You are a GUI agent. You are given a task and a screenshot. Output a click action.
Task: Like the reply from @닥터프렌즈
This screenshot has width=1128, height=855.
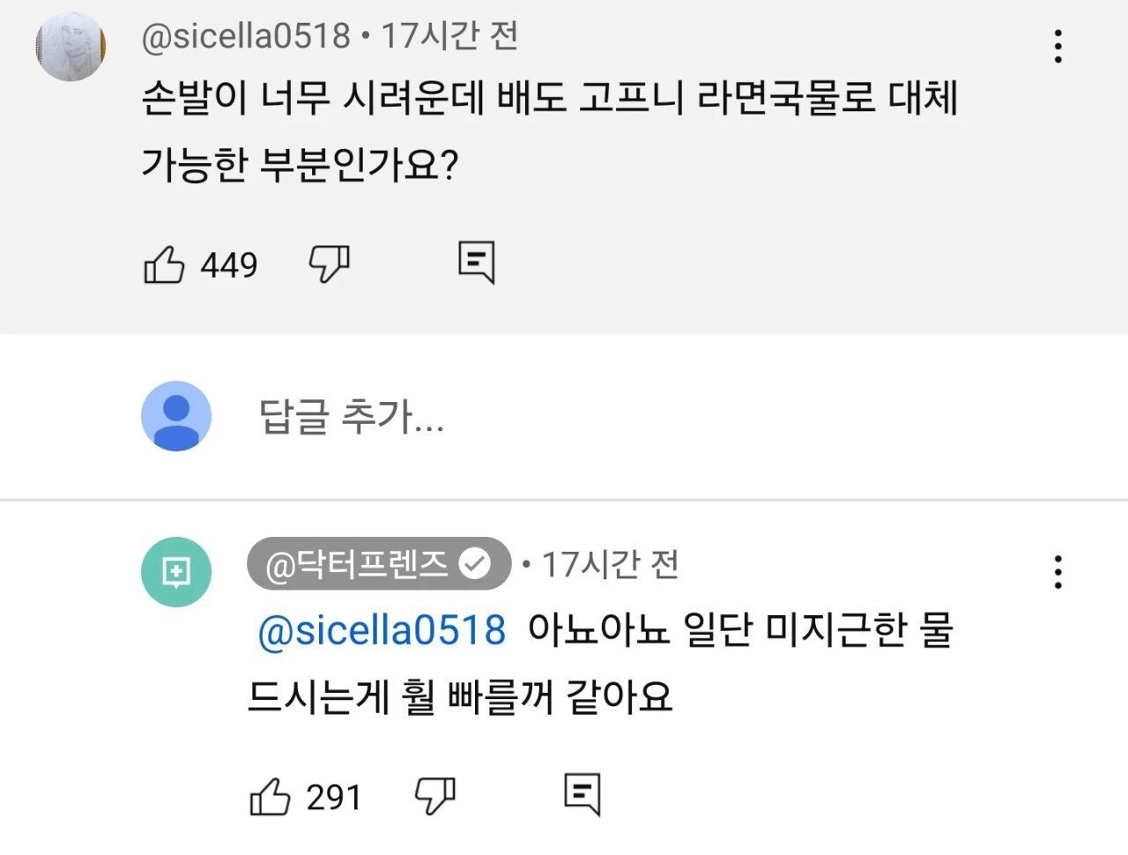[272, 796]
